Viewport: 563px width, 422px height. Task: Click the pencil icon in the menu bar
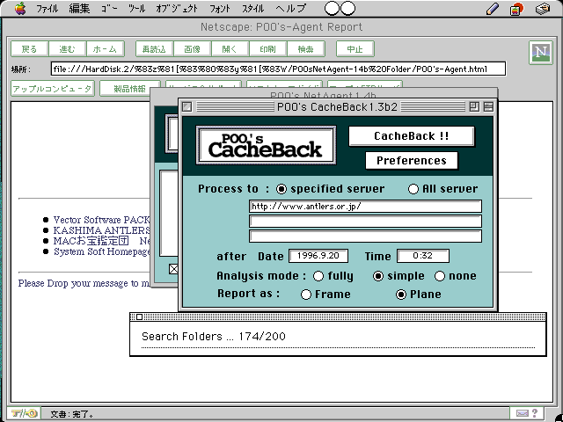[492, 9]
